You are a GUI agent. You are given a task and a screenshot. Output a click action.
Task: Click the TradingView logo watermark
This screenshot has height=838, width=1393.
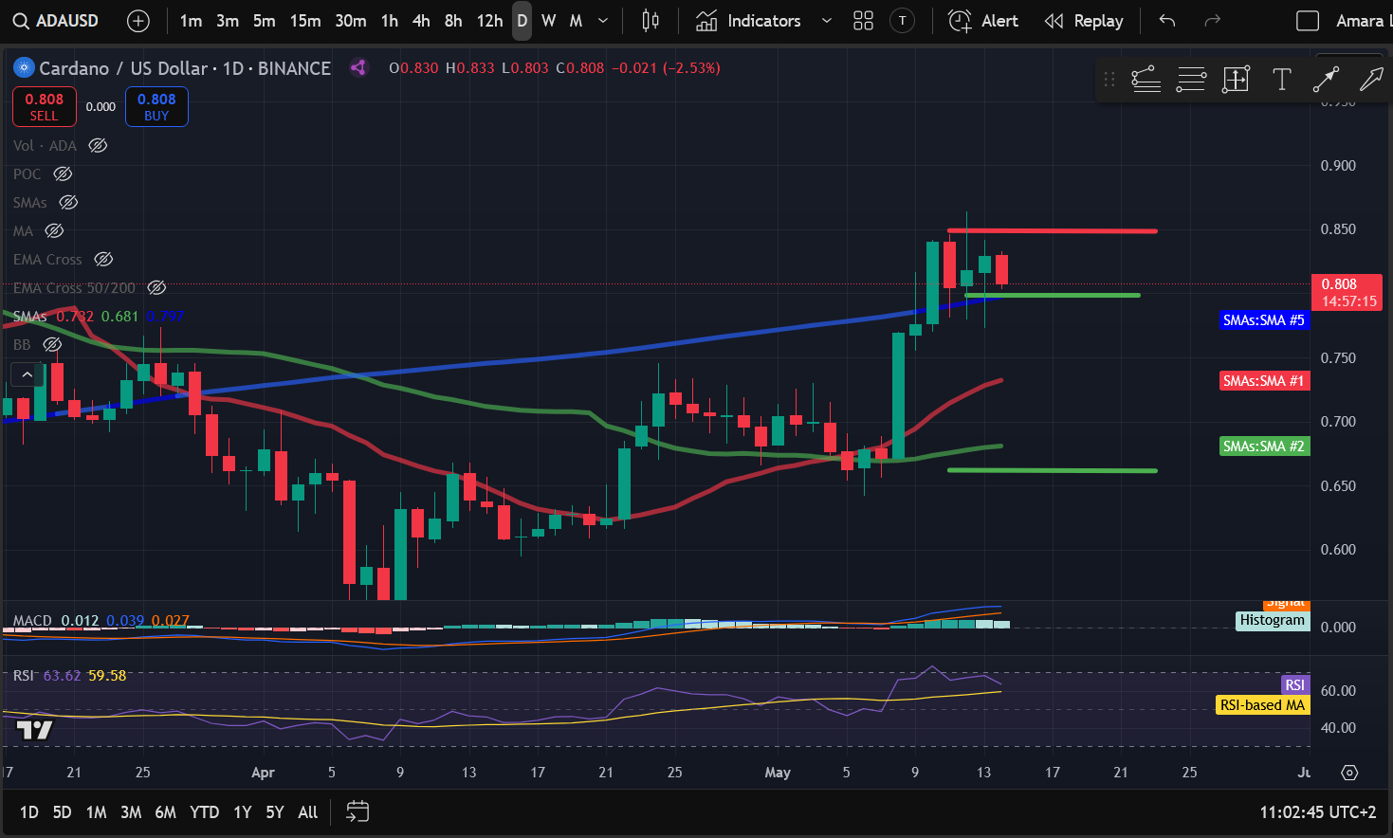click(x=35, y=730)
